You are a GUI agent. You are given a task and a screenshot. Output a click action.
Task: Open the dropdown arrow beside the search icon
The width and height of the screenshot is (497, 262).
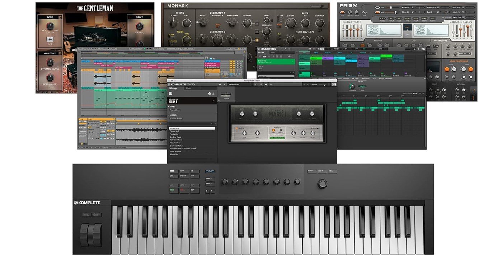pos(225,84)
